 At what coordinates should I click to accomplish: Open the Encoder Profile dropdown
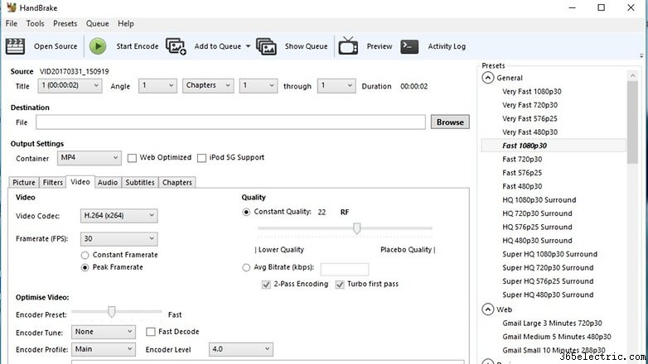[x=104, y=349]
